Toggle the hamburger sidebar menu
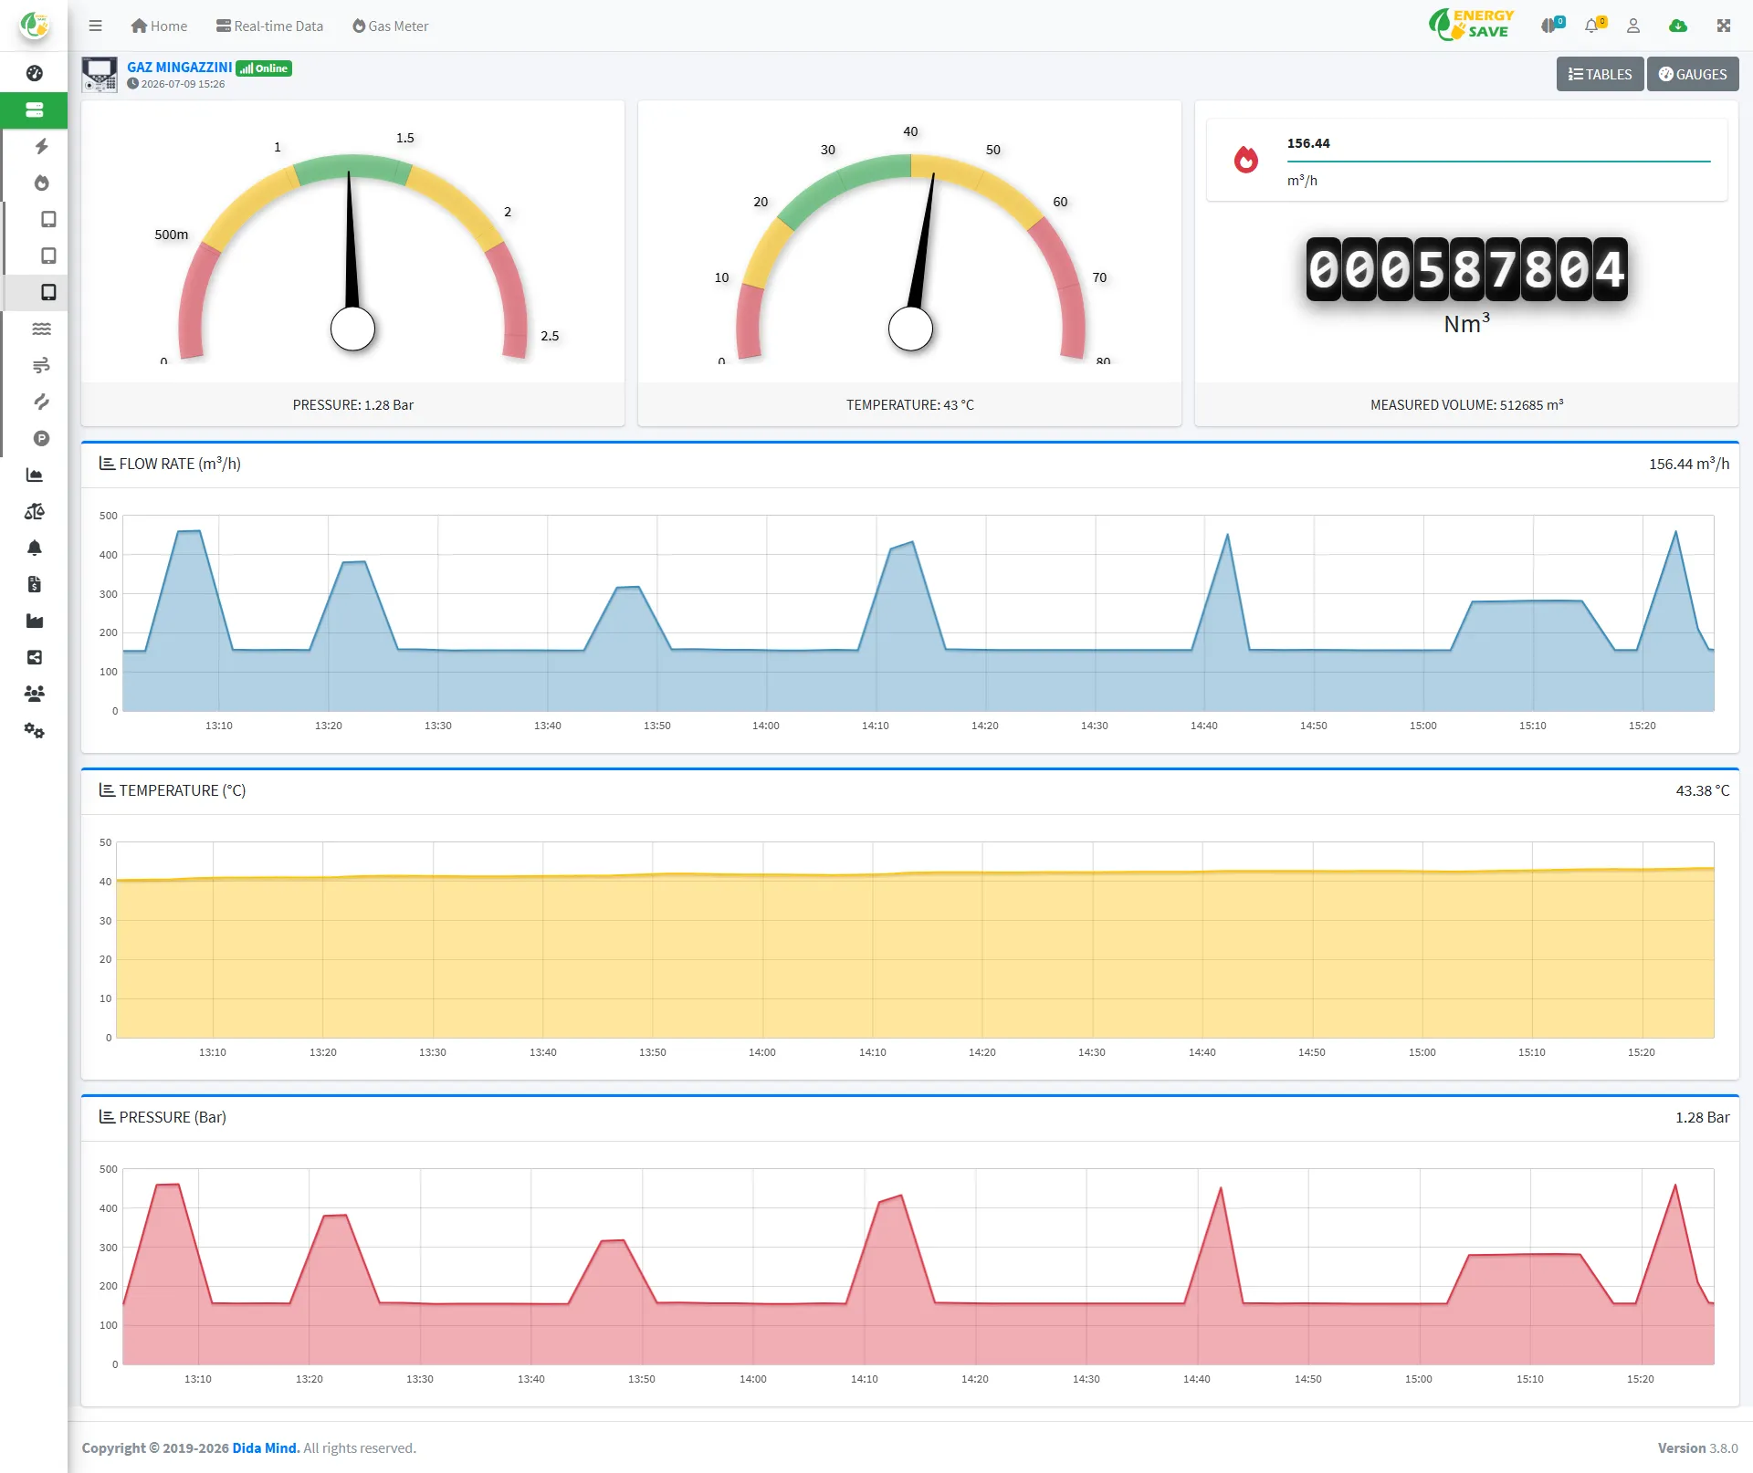Image resolution: width=1753 pixels, height=1473 pixels. 95,26
